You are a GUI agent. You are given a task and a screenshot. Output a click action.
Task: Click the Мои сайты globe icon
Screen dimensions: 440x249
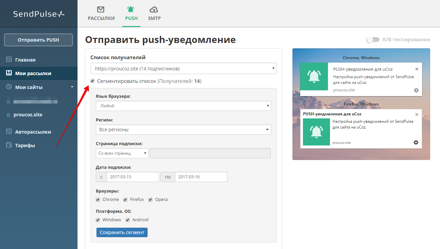(x=9, y=87)
